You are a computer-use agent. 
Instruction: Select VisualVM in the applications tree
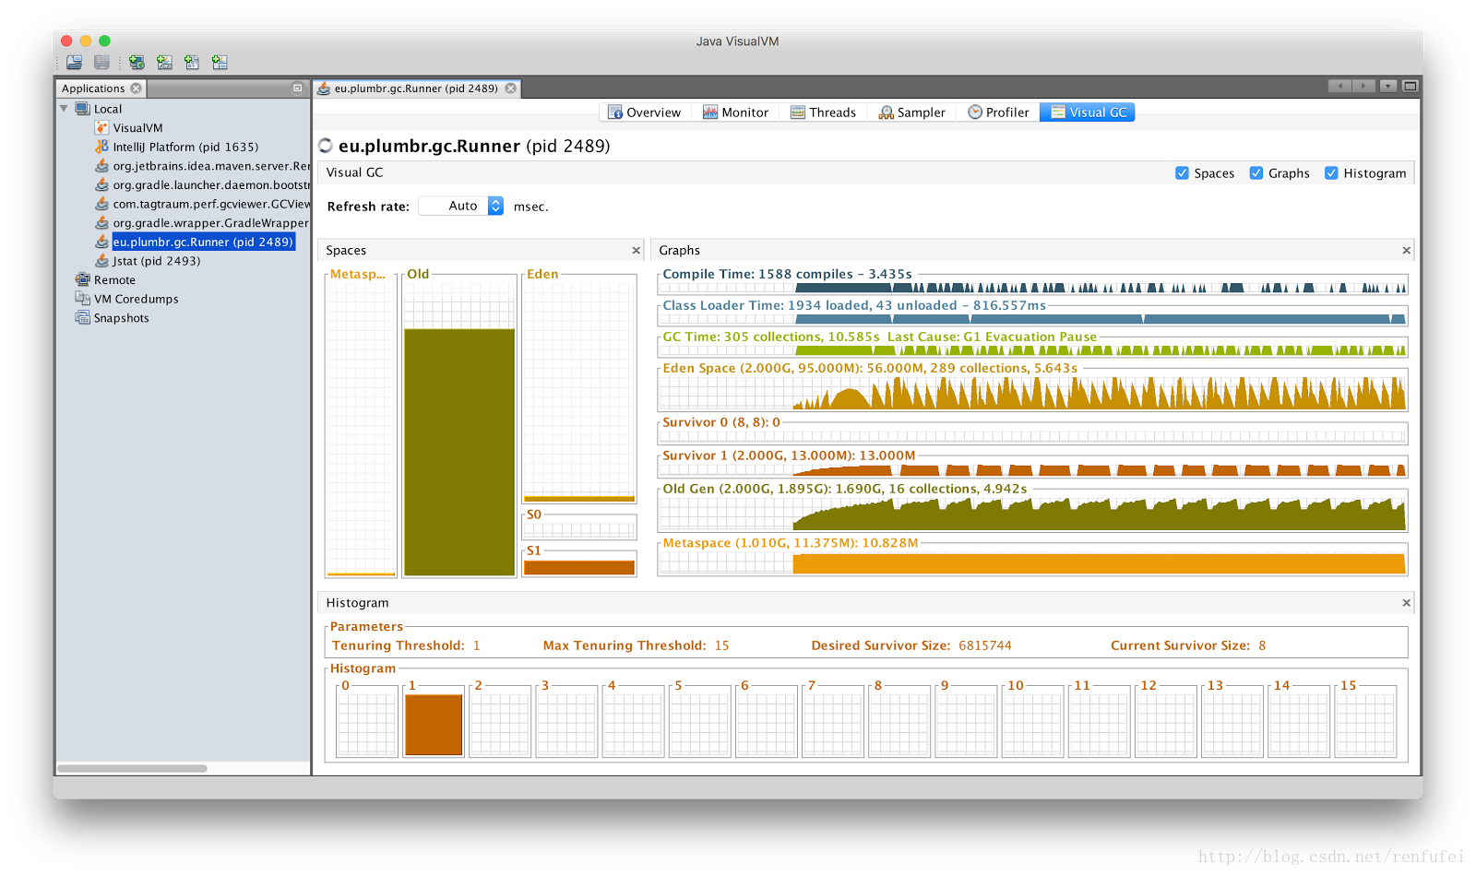point(137,128)
